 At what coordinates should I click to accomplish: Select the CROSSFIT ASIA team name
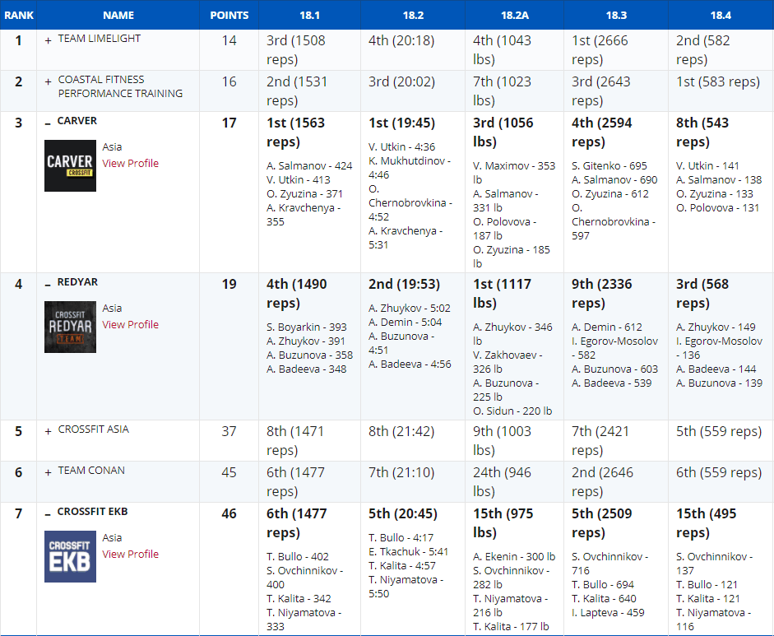[93, 429]
